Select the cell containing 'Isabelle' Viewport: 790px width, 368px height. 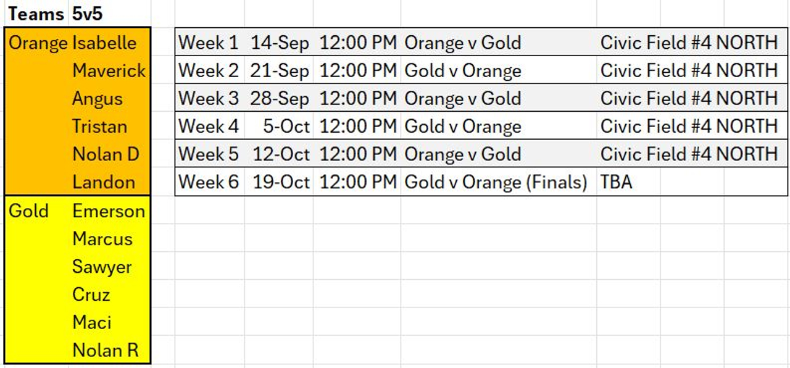(x=104, y=43)
